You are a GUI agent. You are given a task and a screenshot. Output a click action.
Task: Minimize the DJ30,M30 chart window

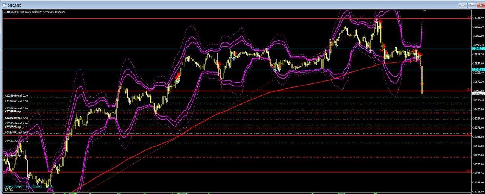click(462, 5)
